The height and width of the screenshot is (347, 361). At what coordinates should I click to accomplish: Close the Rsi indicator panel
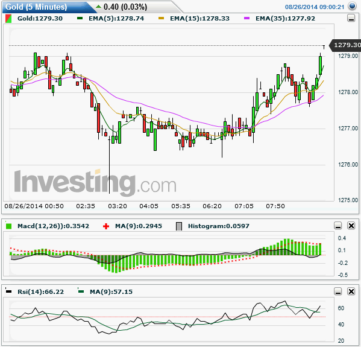351,291
